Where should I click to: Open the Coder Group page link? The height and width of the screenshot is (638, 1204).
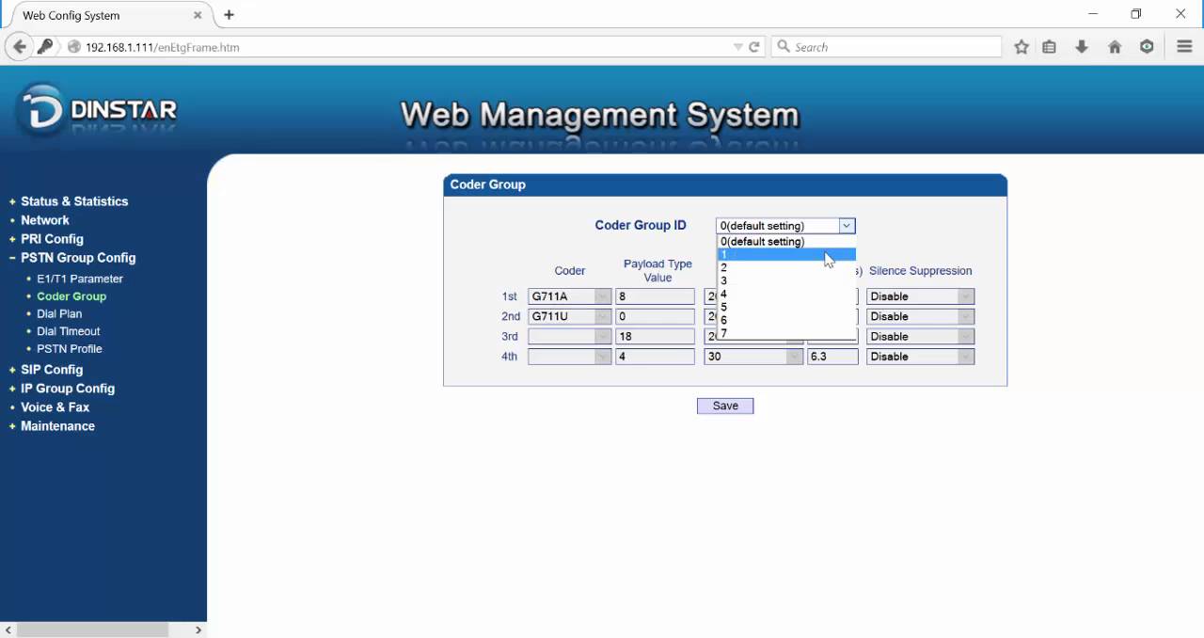(x=71, y=296)
